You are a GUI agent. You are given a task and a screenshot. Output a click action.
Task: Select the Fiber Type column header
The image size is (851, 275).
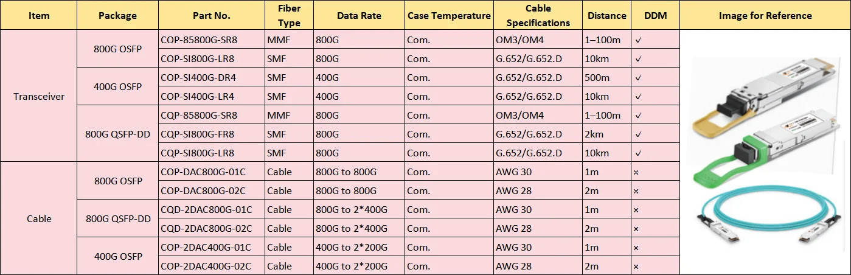click(x=289, y=15)
